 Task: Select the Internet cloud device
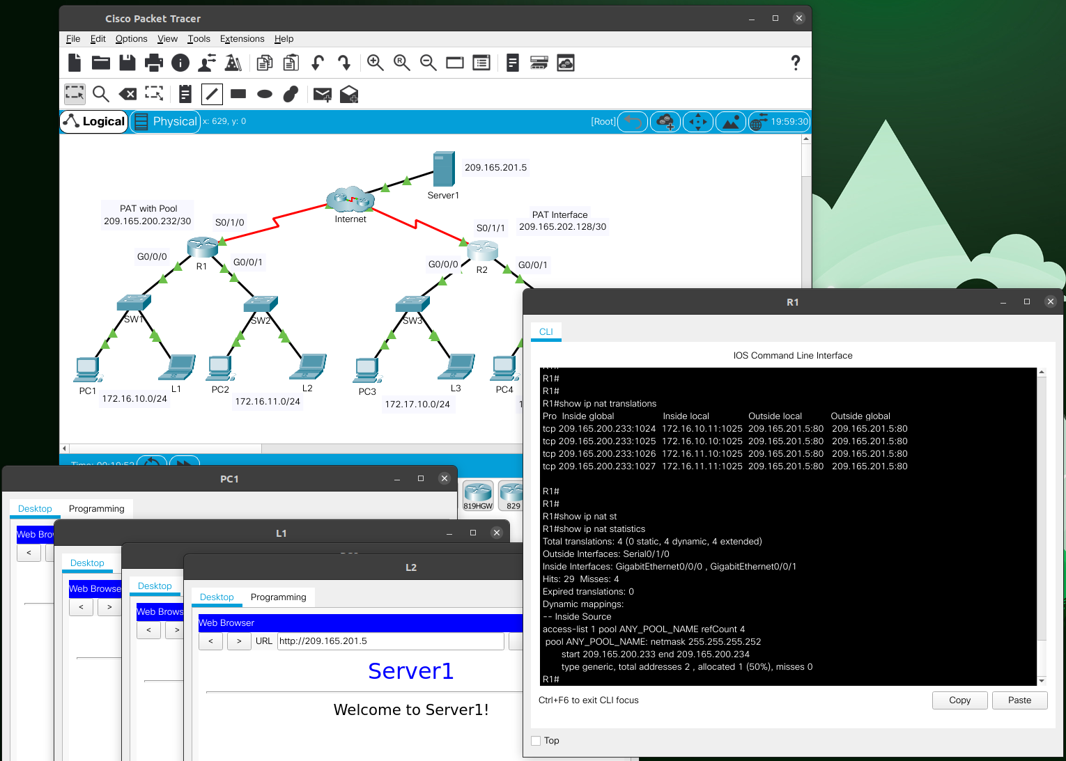pyautogui.click(x=350, y=199)
